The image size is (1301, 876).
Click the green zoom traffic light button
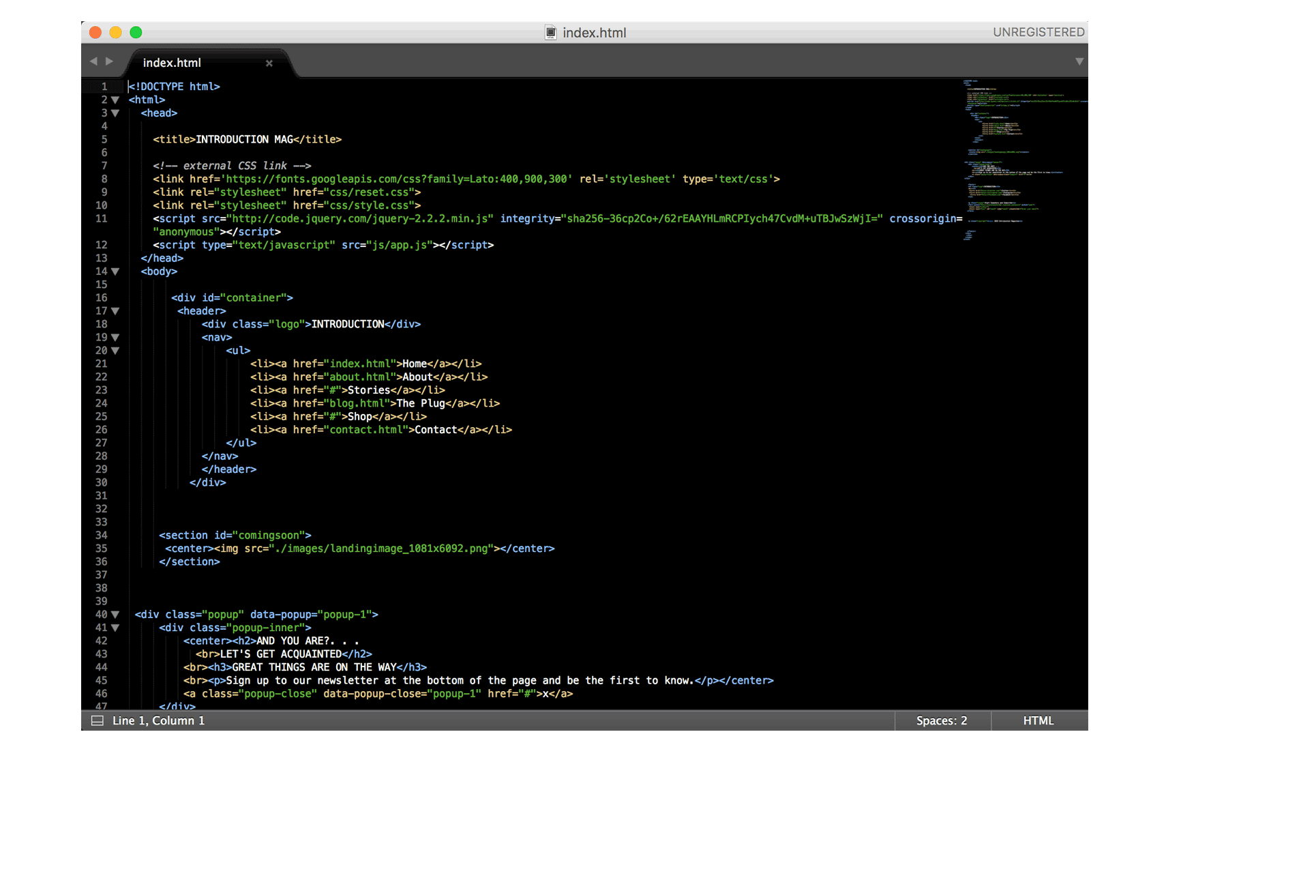tap(136, 32)
